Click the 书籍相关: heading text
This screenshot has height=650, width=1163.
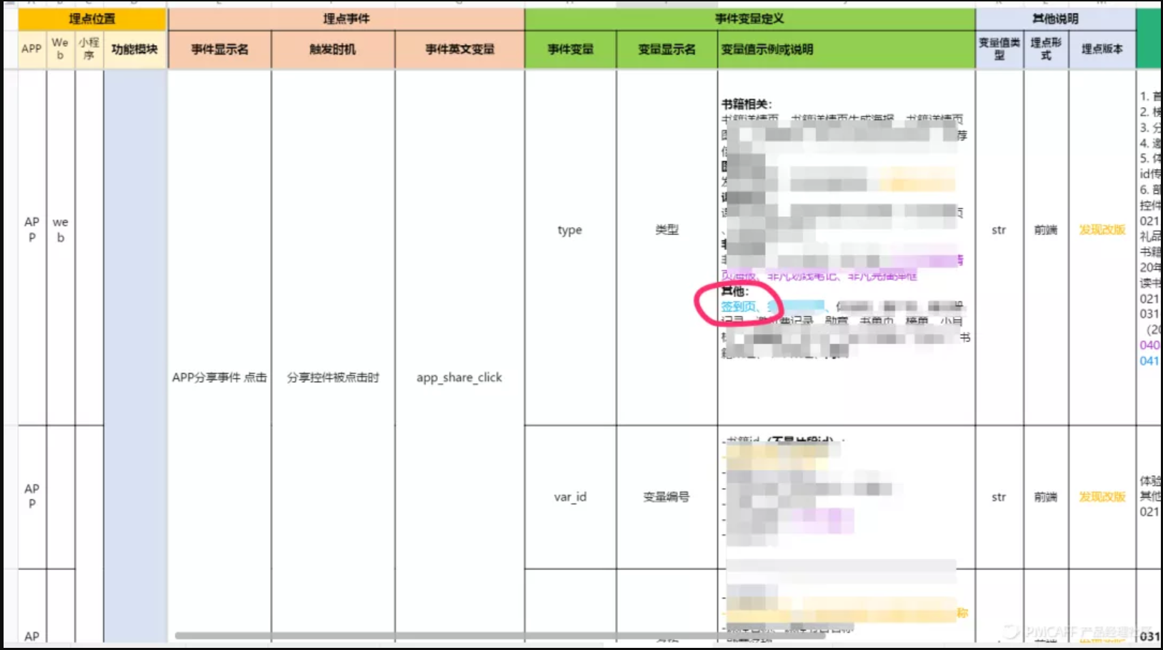click(747, 104)
